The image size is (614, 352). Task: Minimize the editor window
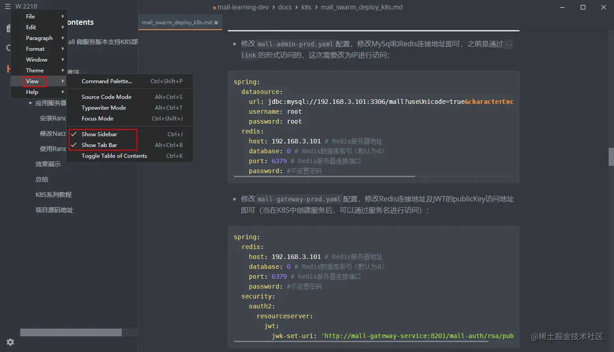click(562, 7)
